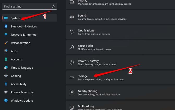The height and width of the screenshot is (110, 175).
Task: Click the Time & language globe icon
Action: (6, 67)
